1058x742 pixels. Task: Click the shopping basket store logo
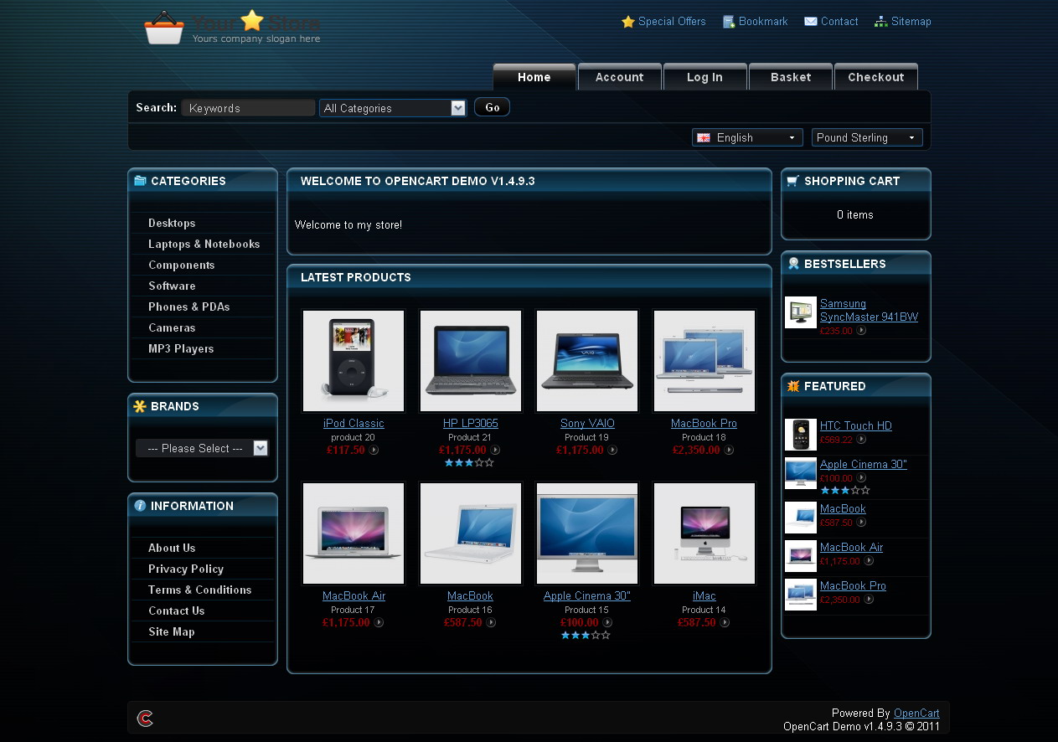(164, 28)
